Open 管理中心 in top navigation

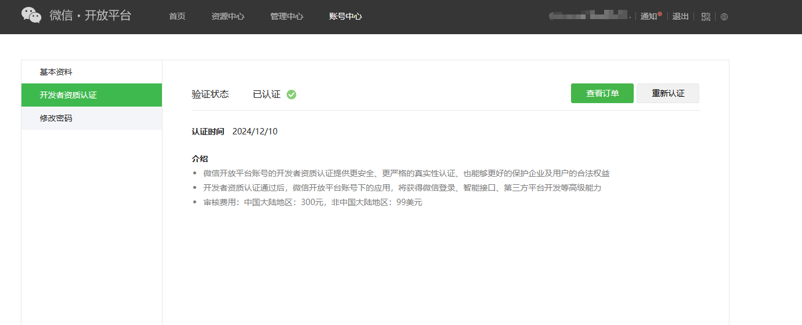point(287,16)
